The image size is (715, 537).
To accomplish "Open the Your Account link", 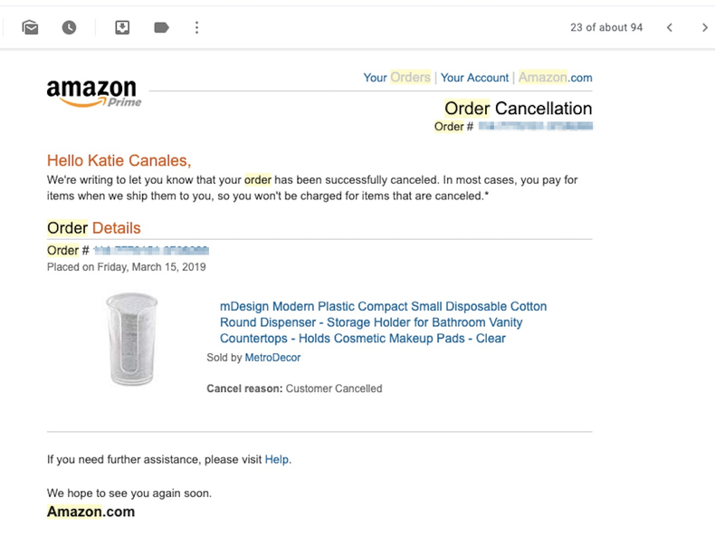I will point(474,78).
